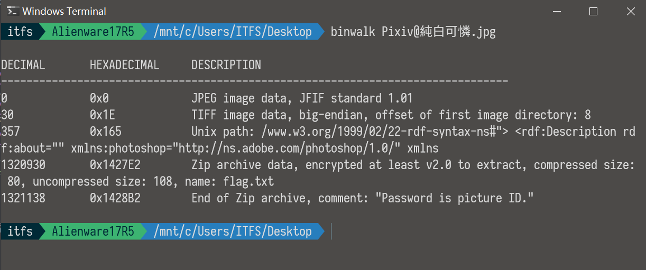Click the HEXADECIMAL column header

pyautogui.click(x=124, y=65)
